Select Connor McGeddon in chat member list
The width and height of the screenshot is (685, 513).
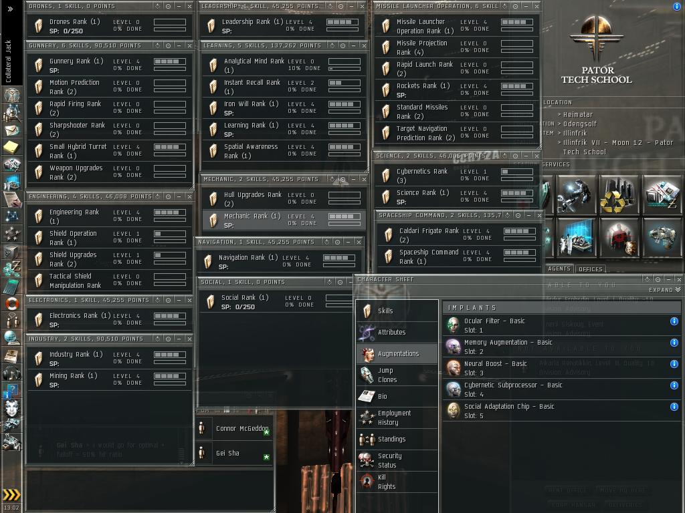[233, 429]
